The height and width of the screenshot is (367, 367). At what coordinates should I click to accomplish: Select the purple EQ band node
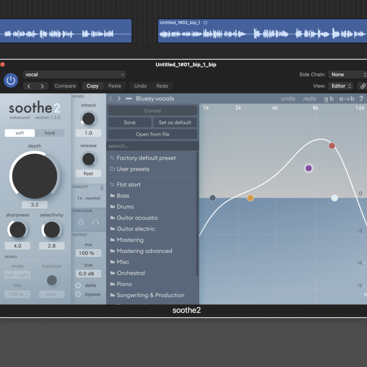pyautogui.click(x=309, y=168)
